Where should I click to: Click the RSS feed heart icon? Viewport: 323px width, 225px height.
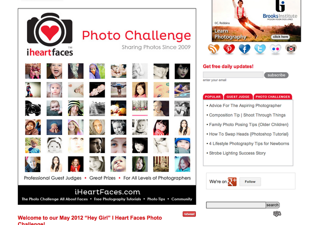click(x=214, y=49)
